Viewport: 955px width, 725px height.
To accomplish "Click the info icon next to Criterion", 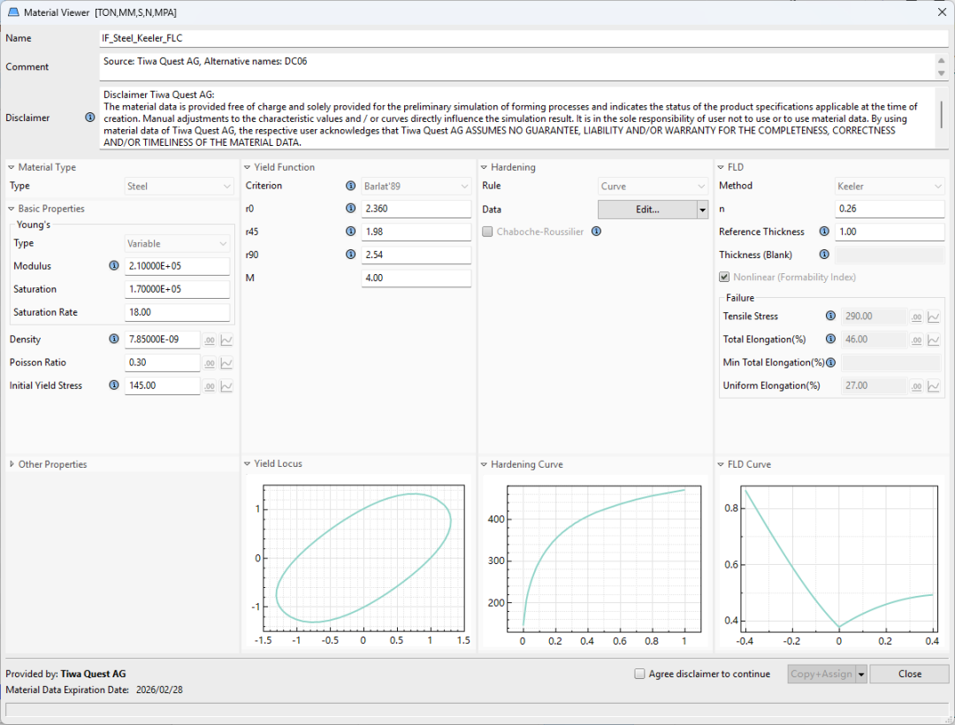I will click(351, 187).
